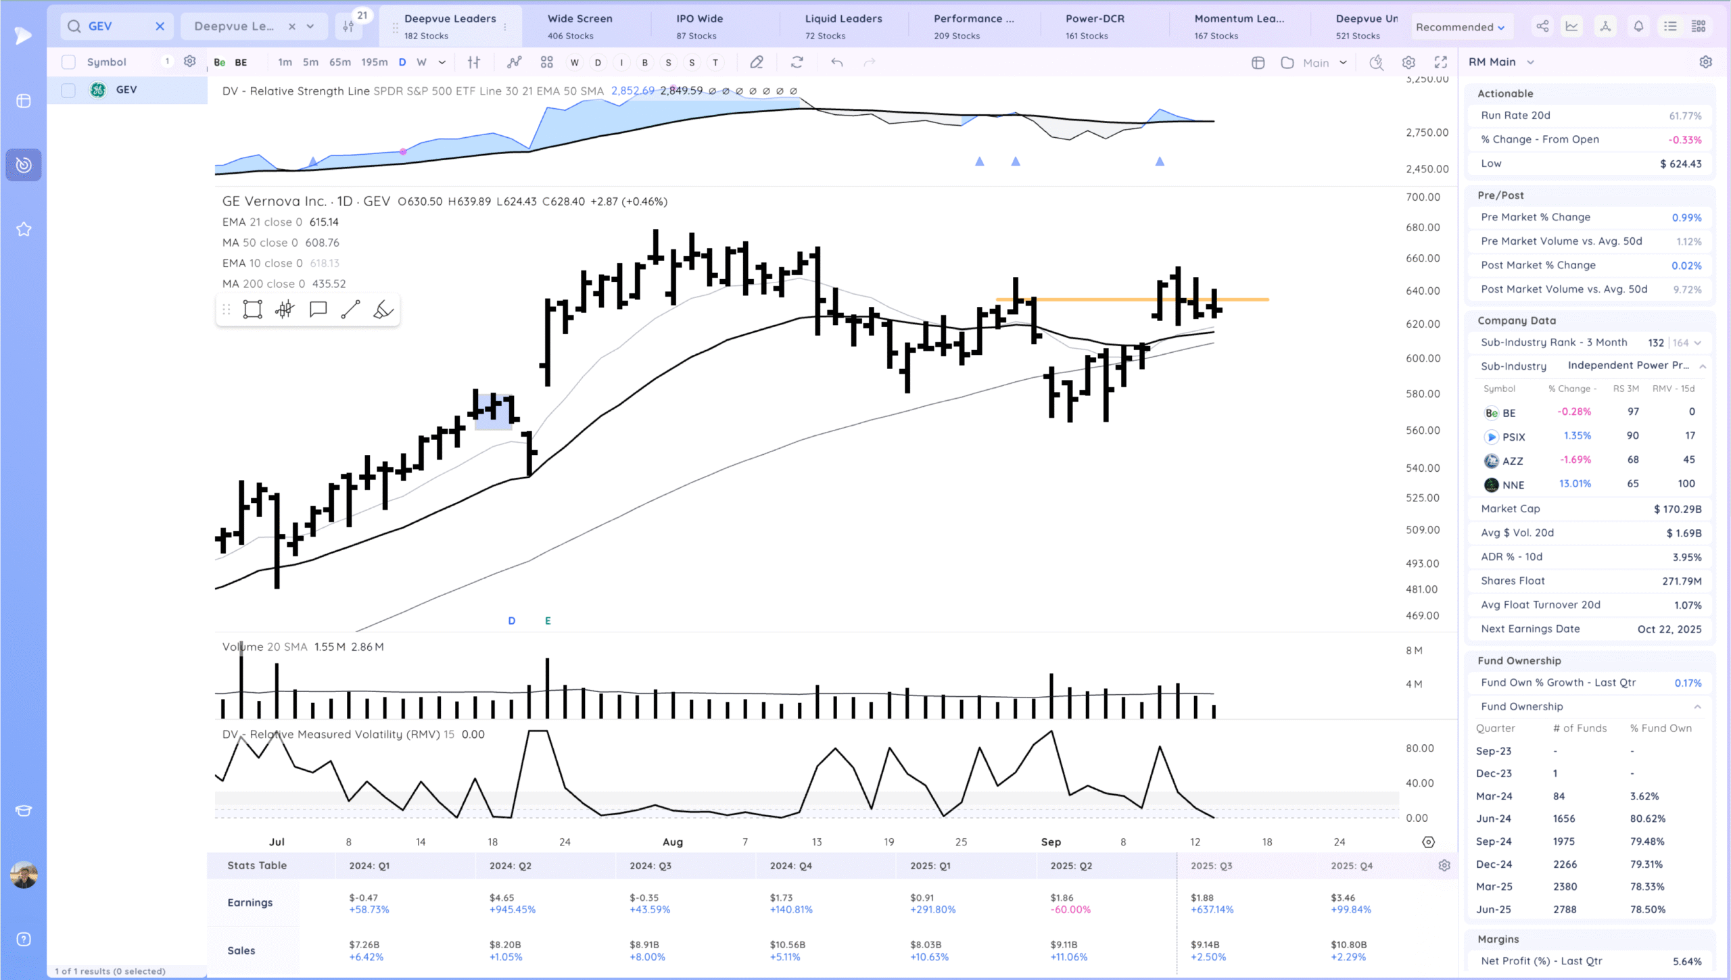Open the alerts bell icon
This screenshot has width=1731, height=980.
(x=1638, y=26)
